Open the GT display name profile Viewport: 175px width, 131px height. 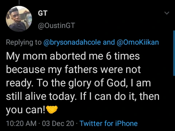pyautogui.click(x=43, y=13)
